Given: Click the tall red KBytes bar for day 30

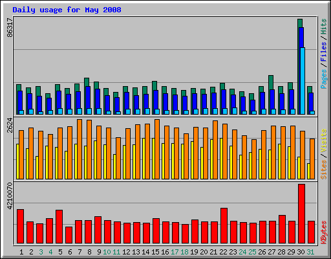Looking at the screenshot, I should coord(301,214).
